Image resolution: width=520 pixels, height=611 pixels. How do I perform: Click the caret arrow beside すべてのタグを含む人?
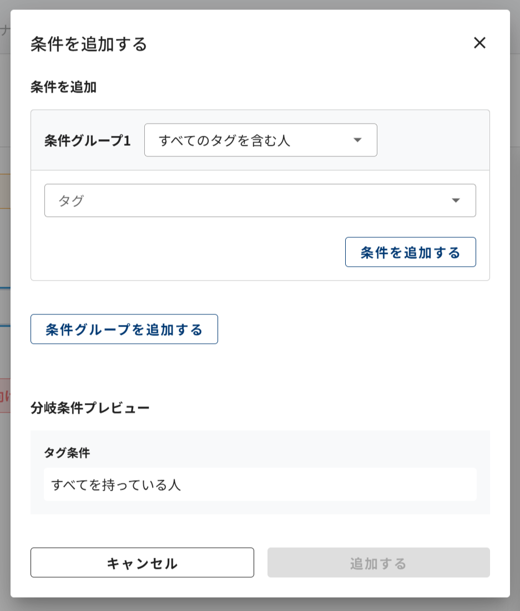pos(357,140)
